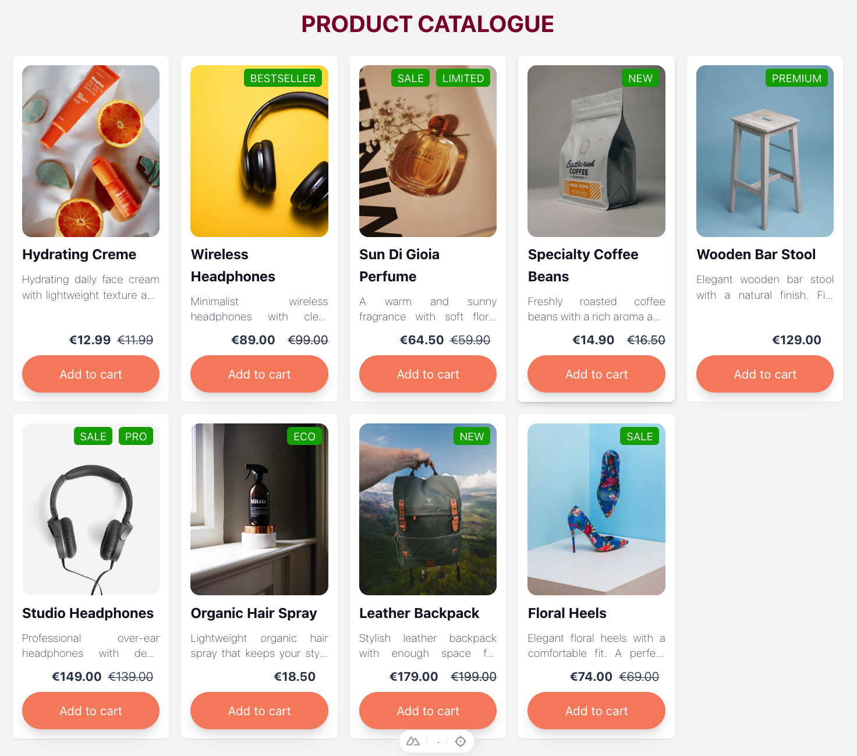This screenshot has width=857, height=756.
Task: Click the NEW badge on Leather Backpack
Action: click(x=472, y=436)
